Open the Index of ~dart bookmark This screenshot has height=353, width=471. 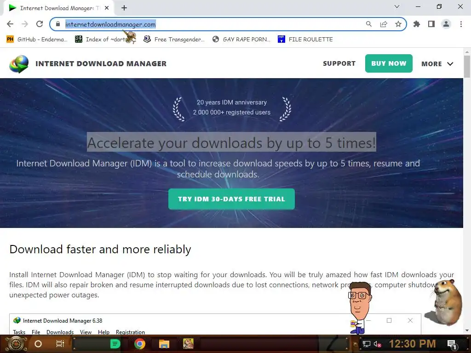point(102,40)
